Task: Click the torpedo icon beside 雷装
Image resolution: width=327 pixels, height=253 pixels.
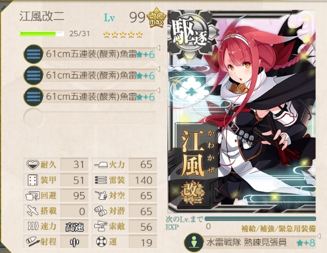Action: pos(101,181)
